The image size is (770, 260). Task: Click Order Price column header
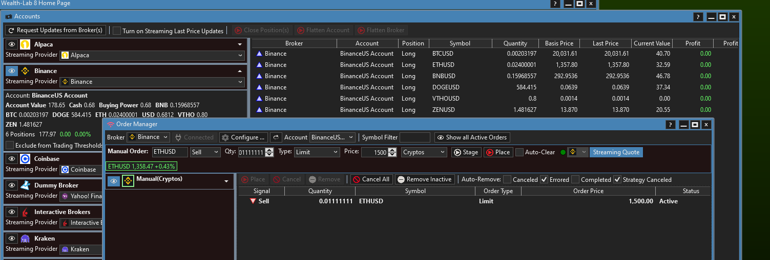[588, 191]
